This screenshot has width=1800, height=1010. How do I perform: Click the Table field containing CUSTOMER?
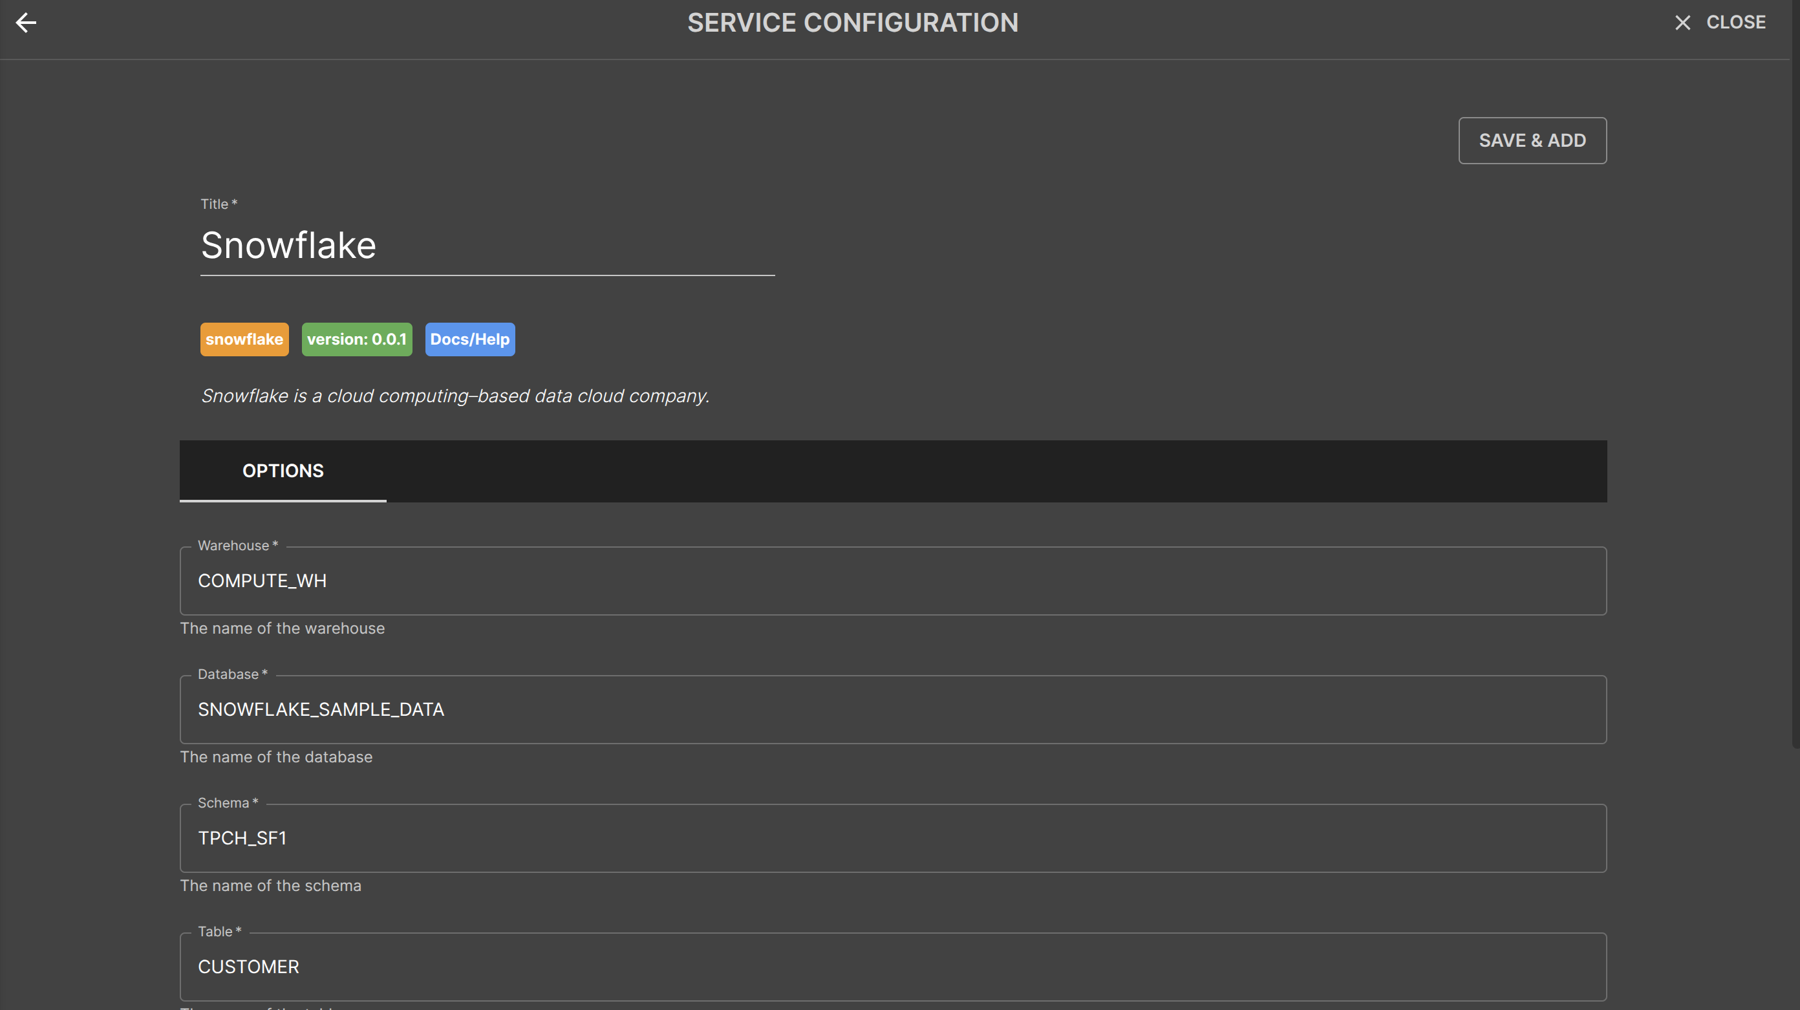(x=893, y=967)
